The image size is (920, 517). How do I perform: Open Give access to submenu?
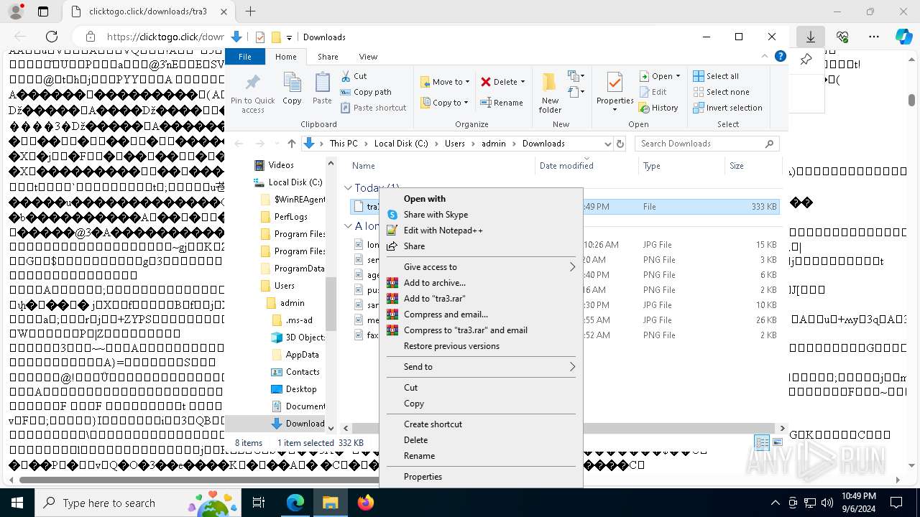(481, 267)
